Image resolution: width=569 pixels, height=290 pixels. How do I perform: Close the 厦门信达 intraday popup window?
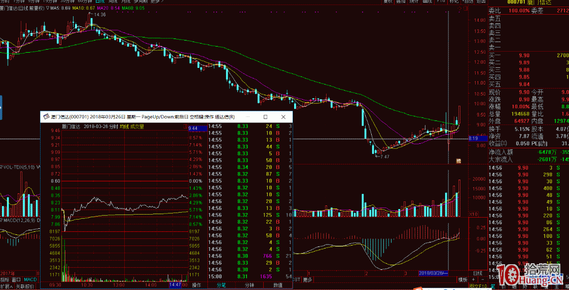point(283,117)
